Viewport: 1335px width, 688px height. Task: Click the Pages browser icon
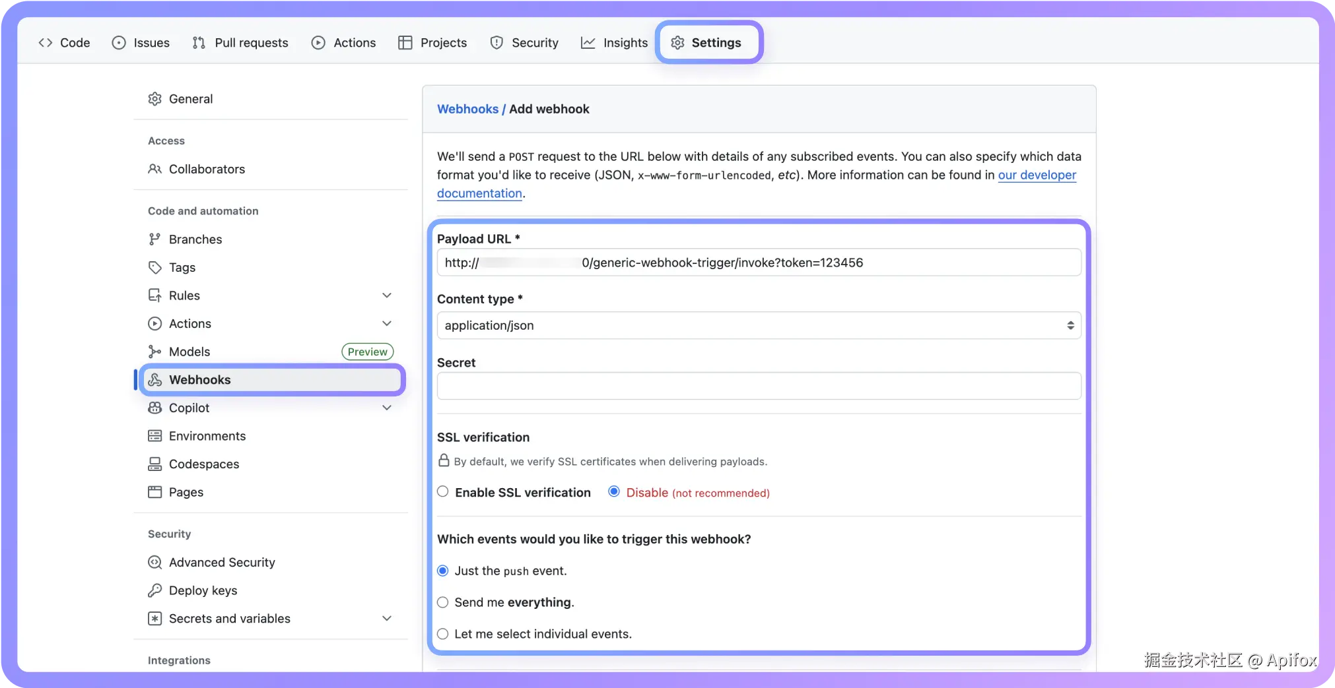tap(155, 492)
